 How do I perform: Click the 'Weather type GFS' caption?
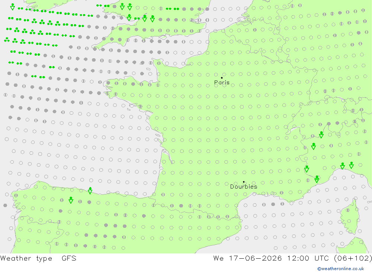38,258
